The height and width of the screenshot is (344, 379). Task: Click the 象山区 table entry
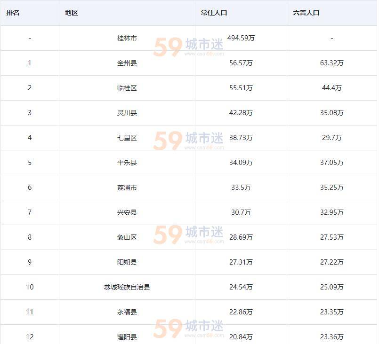(127, 237)
